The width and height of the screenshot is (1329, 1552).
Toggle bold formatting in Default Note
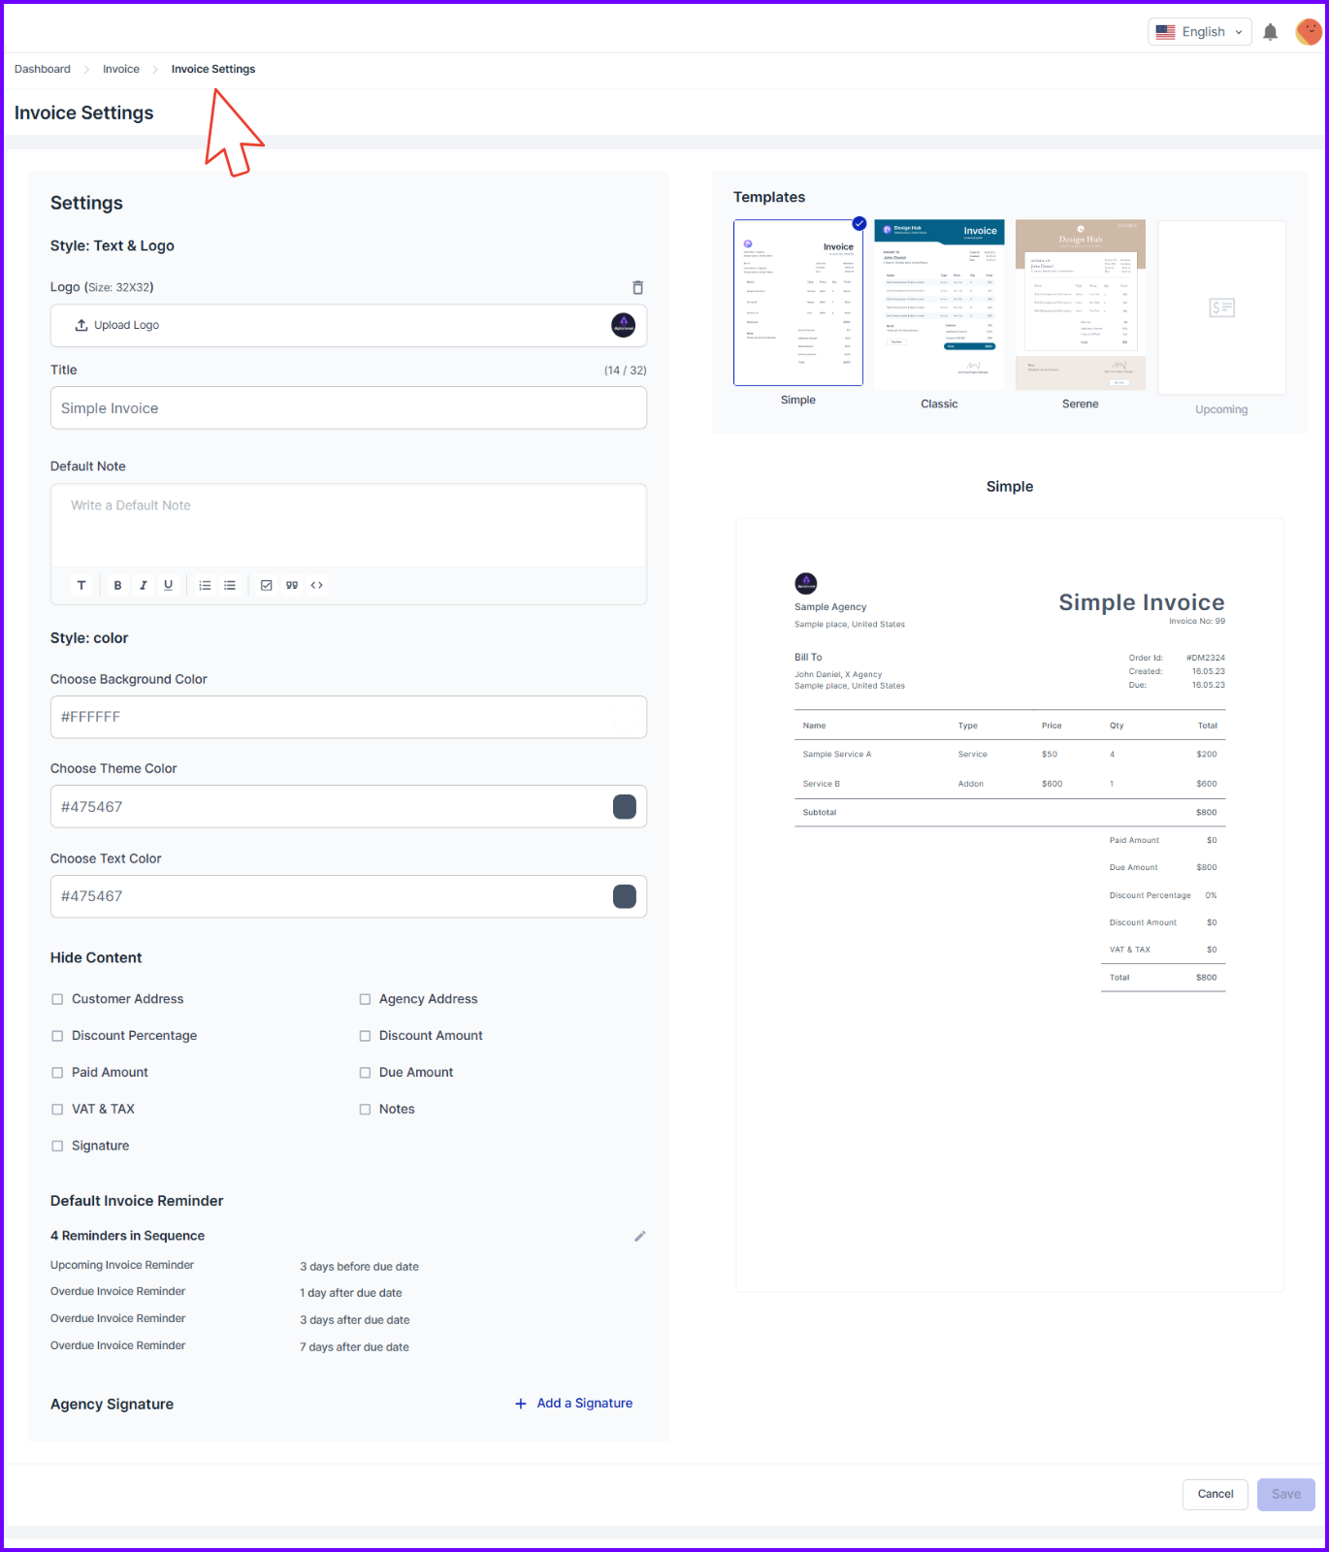(117, 585)
